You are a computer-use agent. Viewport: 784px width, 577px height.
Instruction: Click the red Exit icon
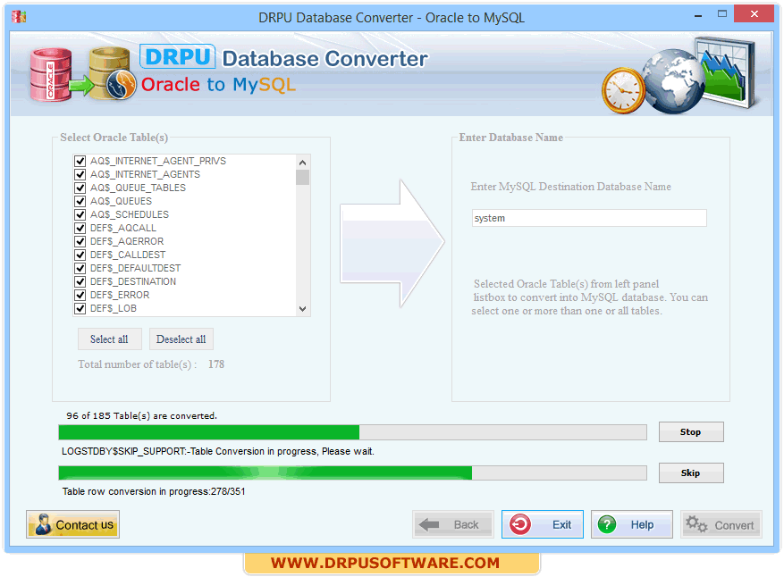click(520, 524)
